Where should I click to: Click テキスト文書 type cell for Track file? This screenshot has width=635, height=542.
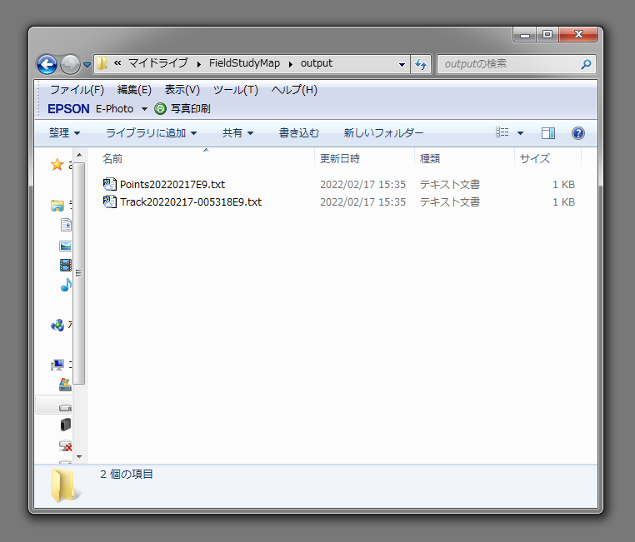click(x=449, y=201)
